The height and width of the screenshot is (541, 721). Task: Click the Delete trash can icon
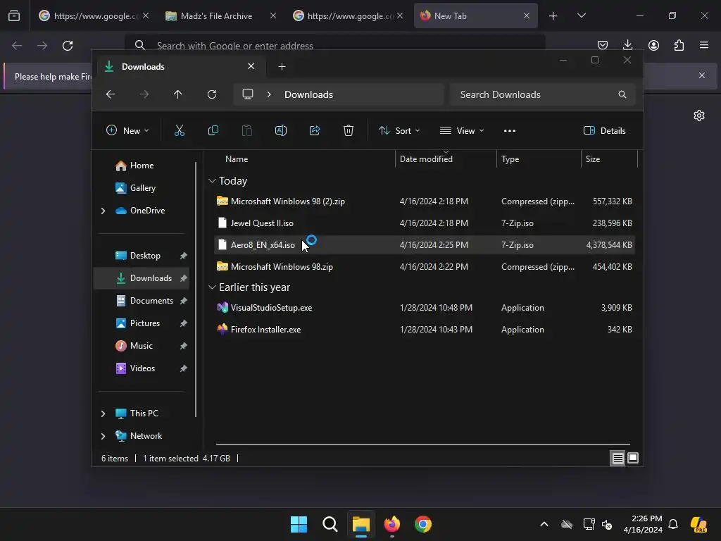click(x=349, y=130)
